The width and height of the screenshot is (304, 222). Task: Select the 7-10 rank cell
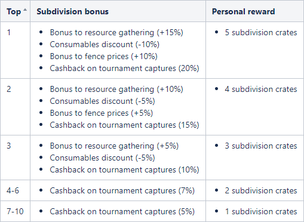pos(16,211)
